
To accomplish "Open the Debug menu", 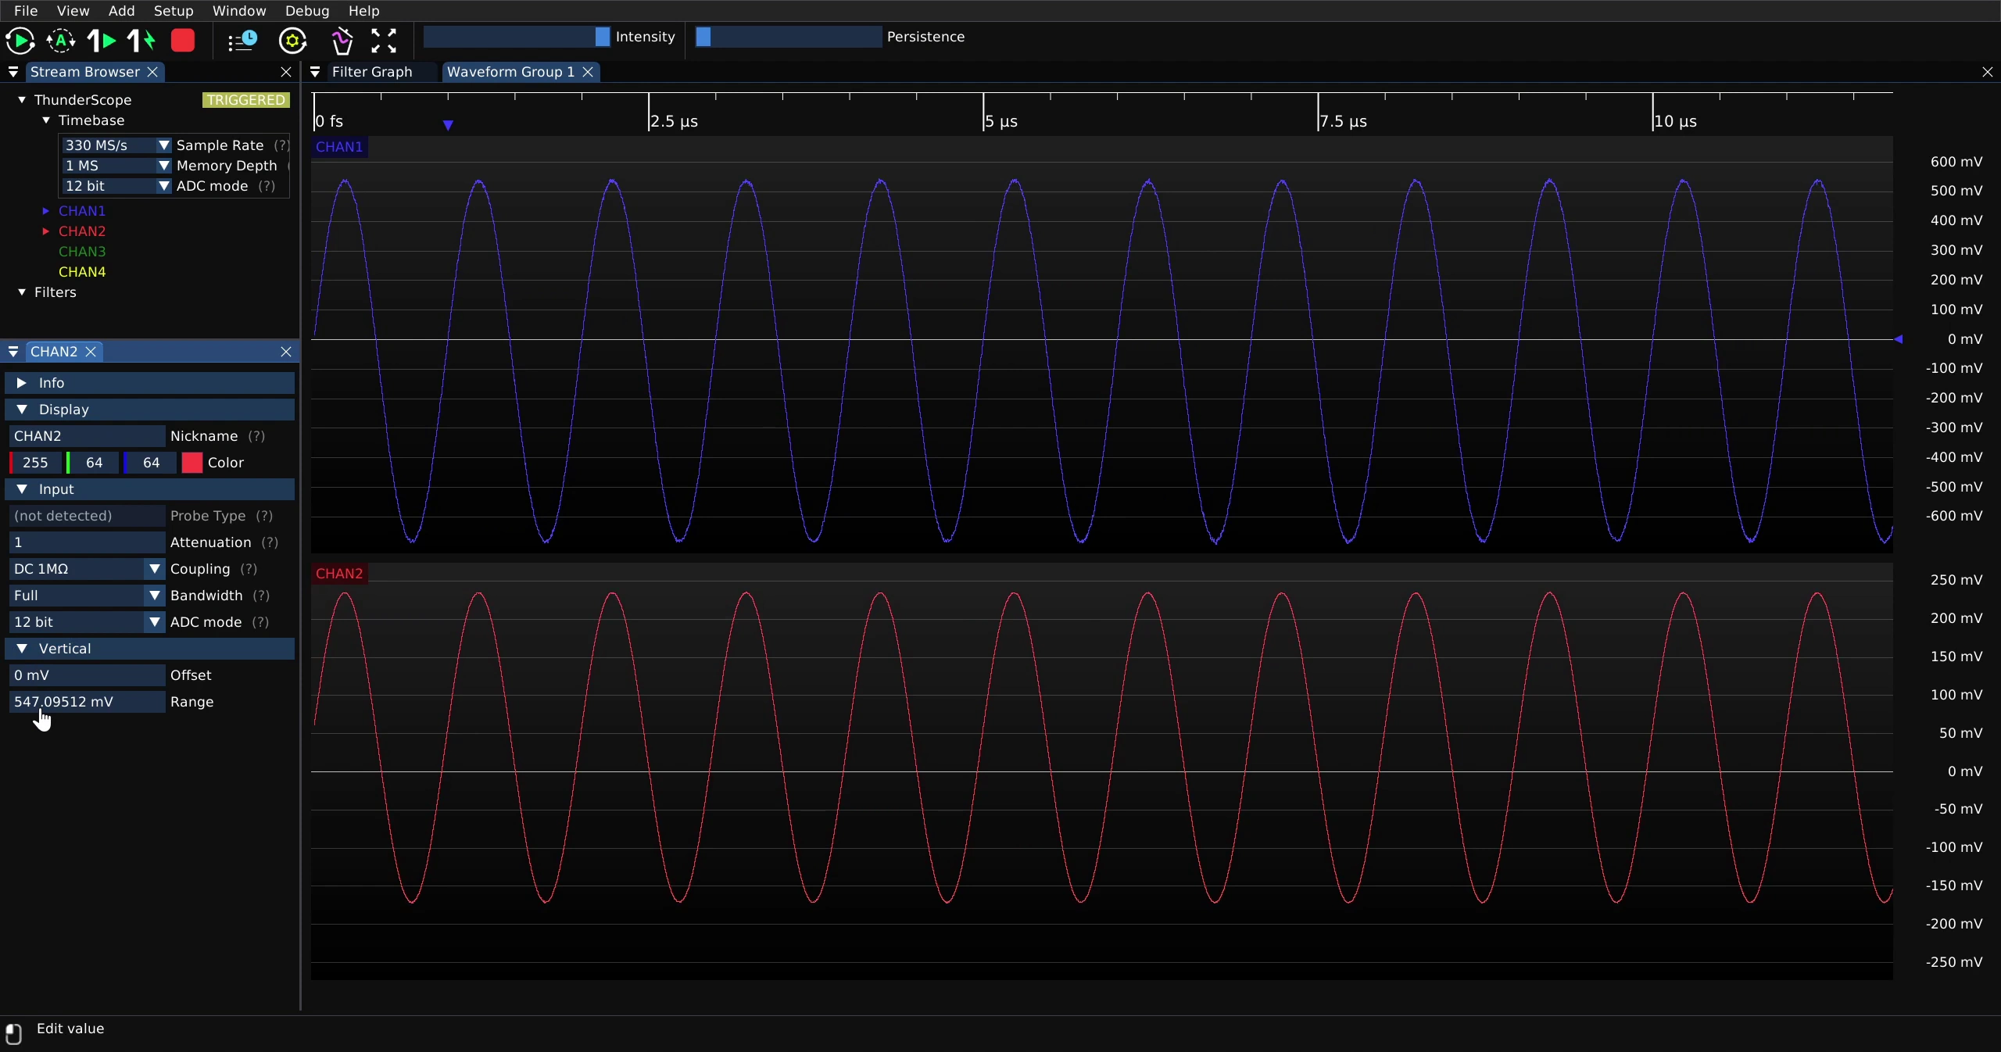I will [307, 11].
